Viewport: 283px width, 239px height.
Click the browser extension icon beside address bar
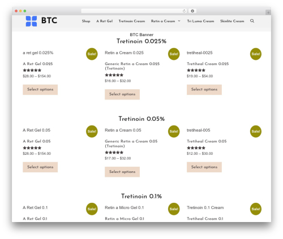192,11
